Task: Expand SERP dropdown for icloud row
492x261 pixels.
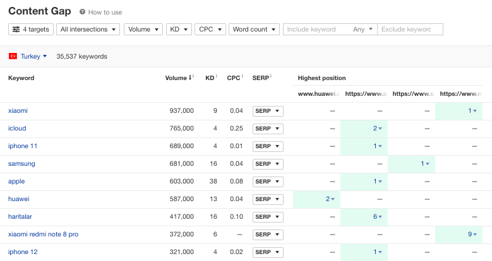Action: [268, 129]
